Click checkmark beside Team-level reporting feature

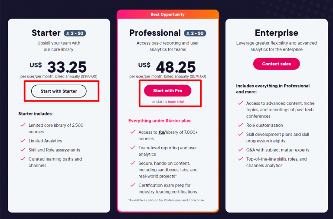pos(132,148)
